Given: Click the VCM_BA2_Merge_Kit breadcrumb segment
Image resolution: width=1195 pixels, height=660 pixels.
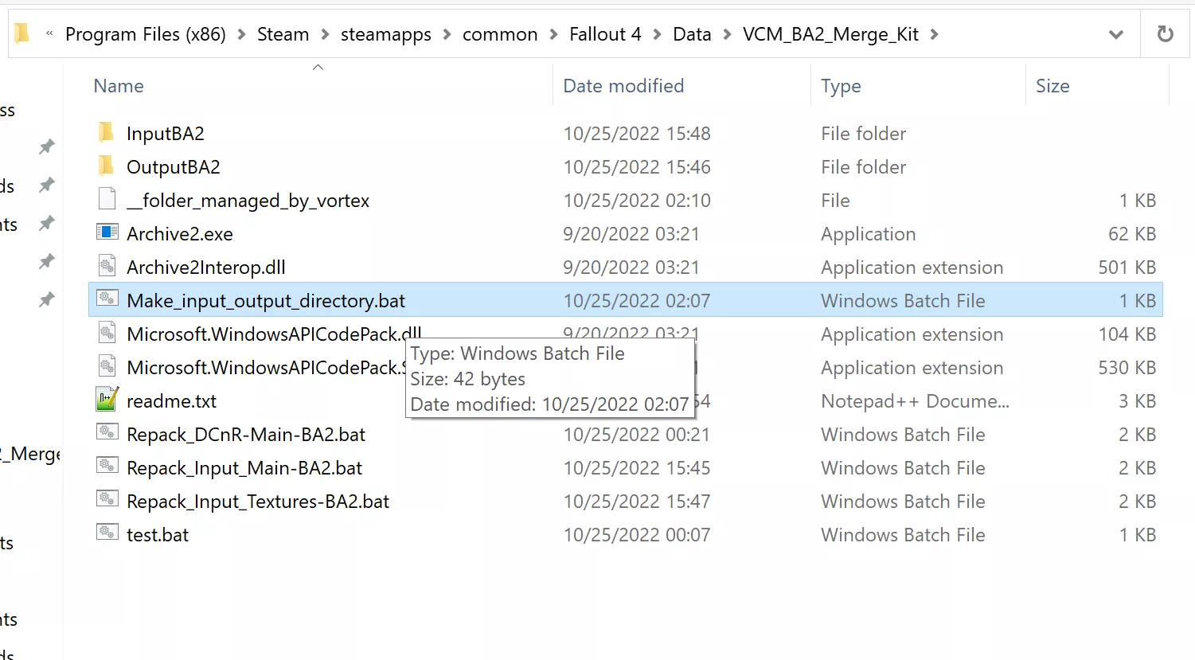Looking at the screenshot, I should point(830,34).
